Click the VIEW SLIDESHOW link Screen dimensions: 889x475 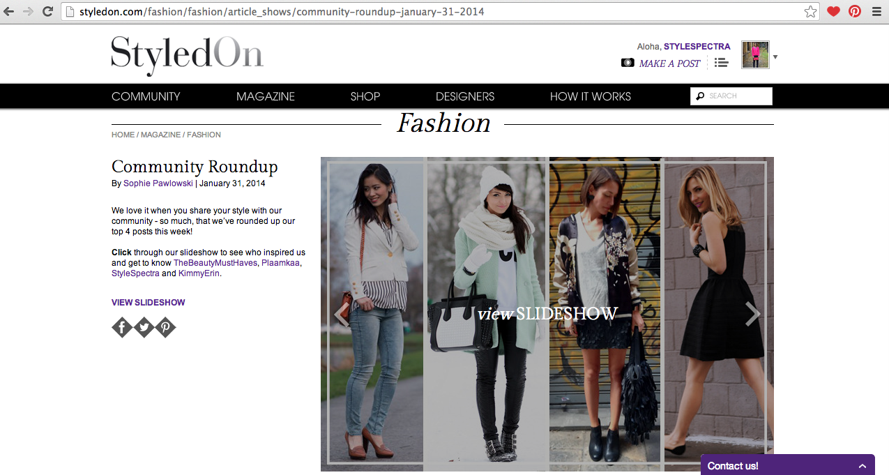[x=149, y=303]
